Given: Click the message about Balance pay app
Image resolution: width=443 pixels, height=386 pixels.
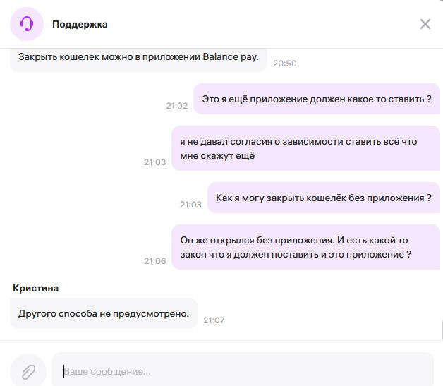Looking at the screenshot, I should (x=138, y=57).
